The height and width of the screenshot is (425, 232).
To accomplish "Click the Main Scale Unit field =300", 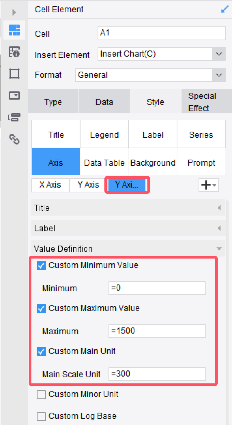I will 157,374.
